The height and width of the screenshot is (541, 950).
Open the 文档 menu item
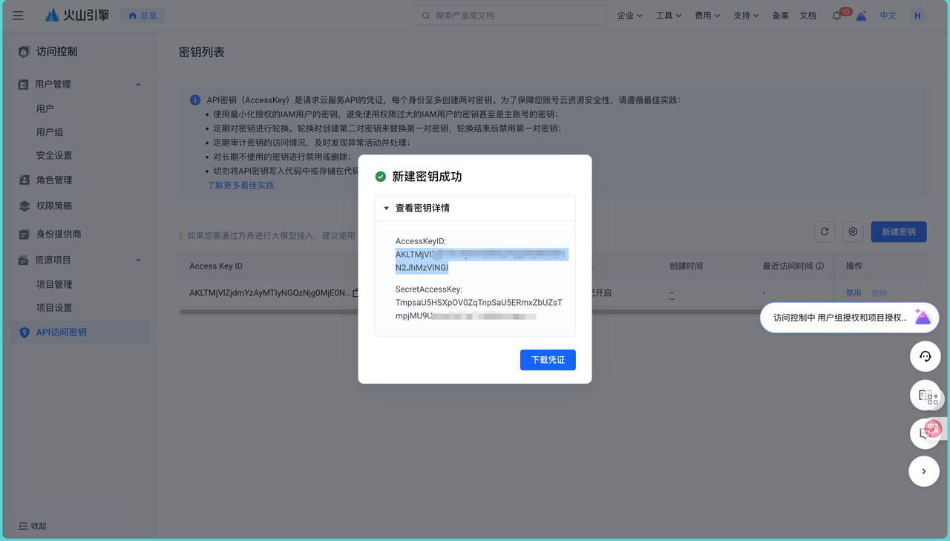pyautogui.click(x=807, y=15)
